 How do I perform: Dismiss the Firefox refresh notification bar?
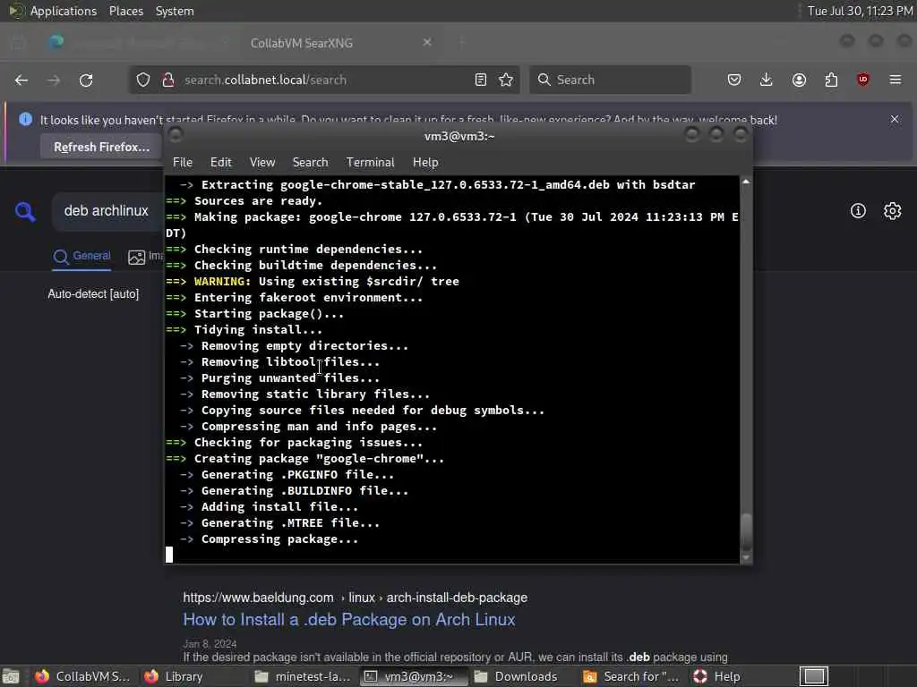click(895, 119)
